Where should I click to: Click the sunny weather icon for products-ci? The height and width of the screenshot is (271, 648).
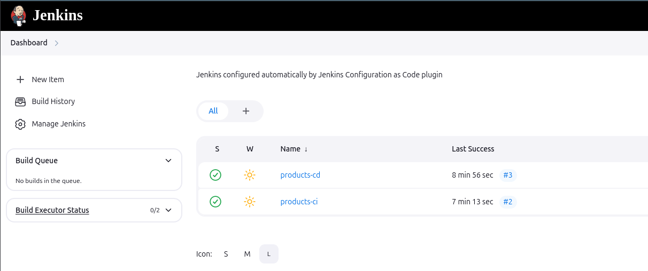click(x=250, y=202)
